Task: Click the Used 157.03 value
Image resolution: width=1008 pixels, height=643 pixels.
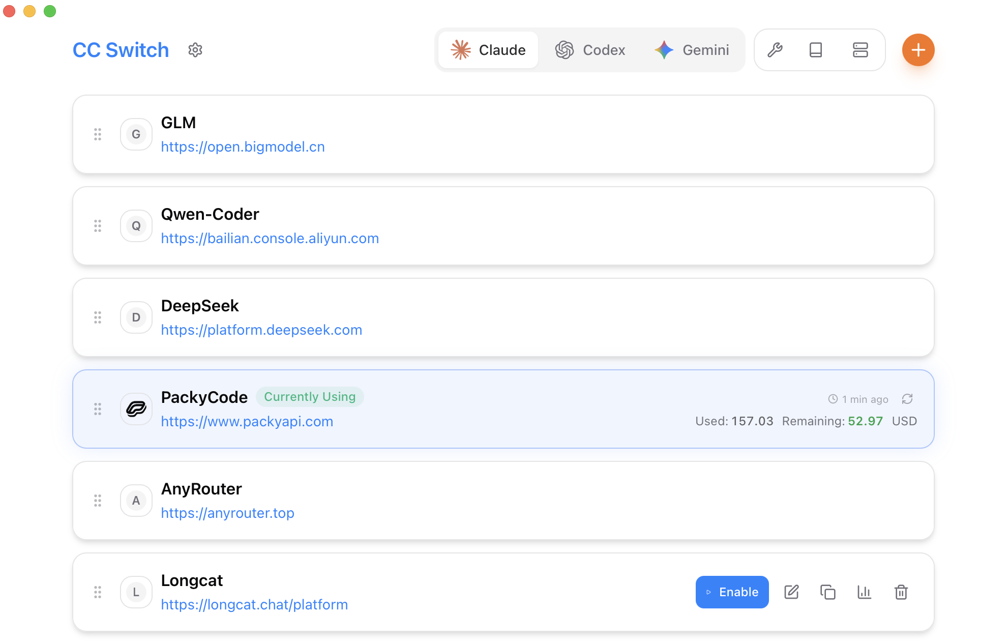Action: [x=752, y=421]
